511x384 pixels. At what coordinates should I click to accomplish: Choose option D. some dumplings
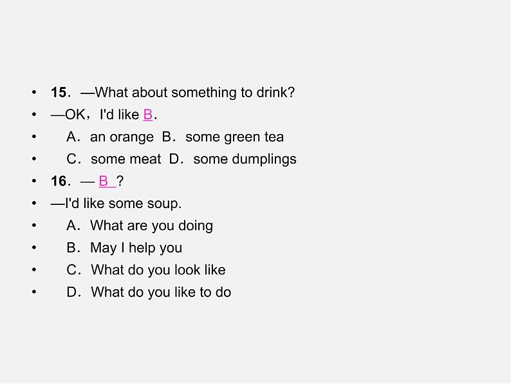233,159
